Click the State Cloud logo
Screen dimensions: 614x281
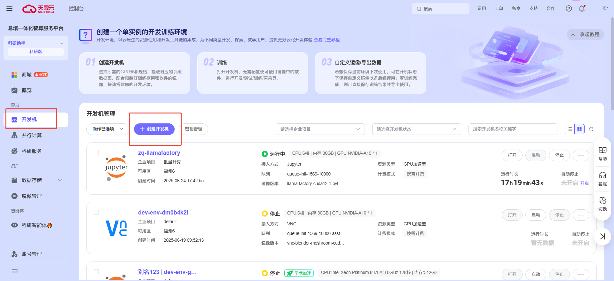coord(38,9)
